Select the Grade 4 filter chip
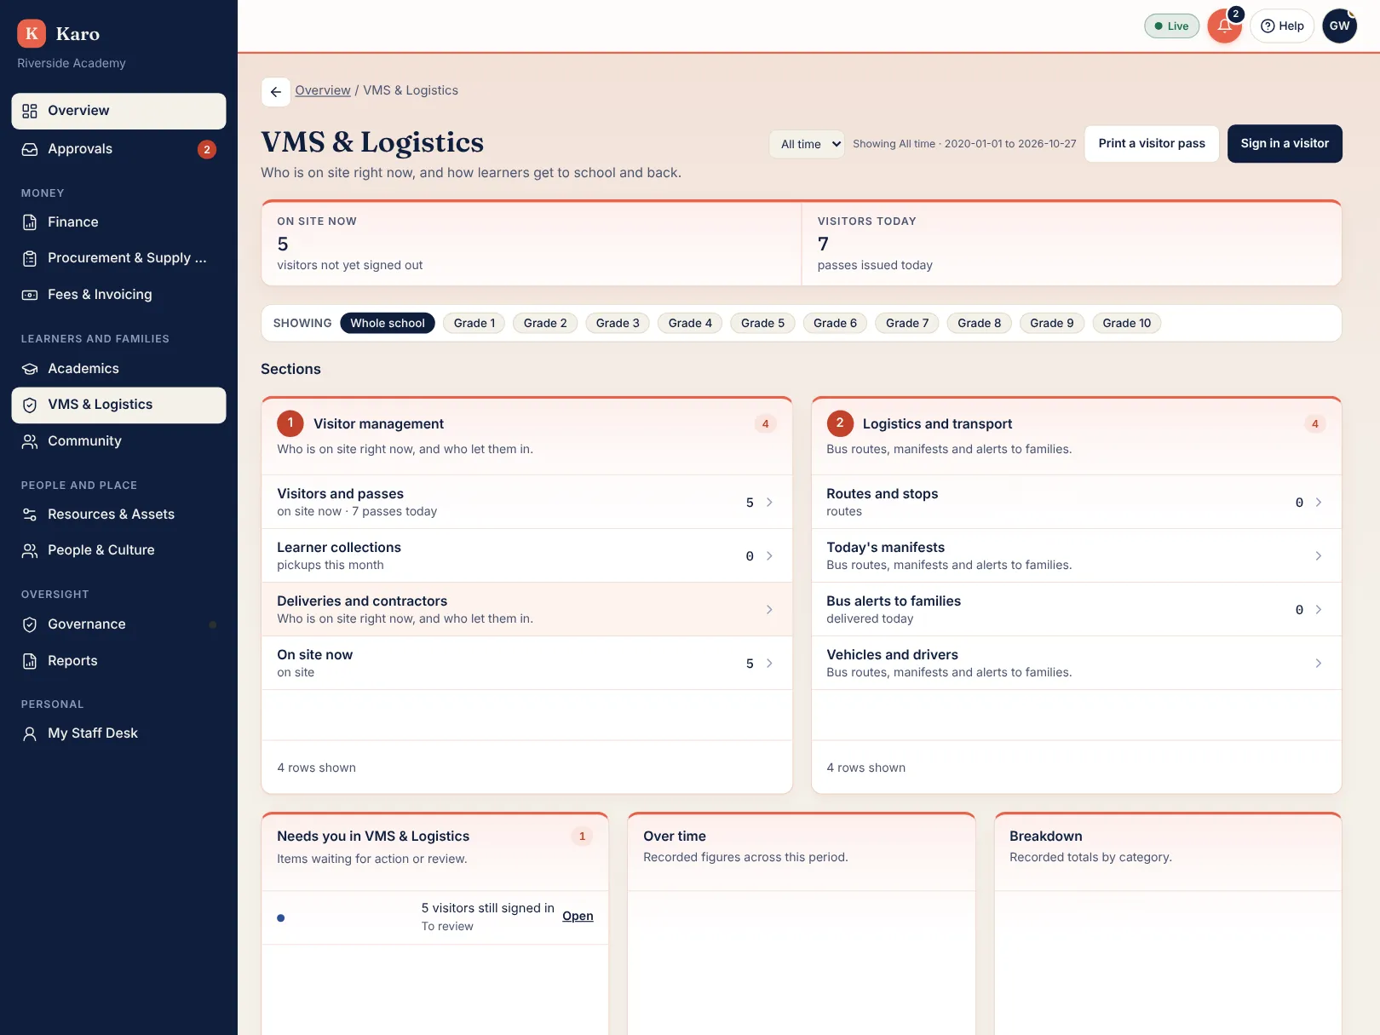Image resolution: width=1380 pixels, height=1035 pixels. point(690,323)
